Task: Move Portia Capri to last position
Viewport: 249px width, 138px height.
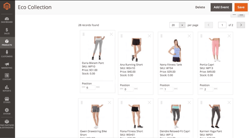Action: pyautogui.click(x=216, y=89)
